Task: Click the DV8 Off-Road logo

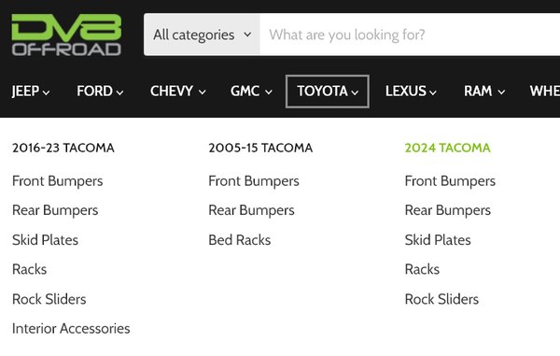Action: [66, 35]
